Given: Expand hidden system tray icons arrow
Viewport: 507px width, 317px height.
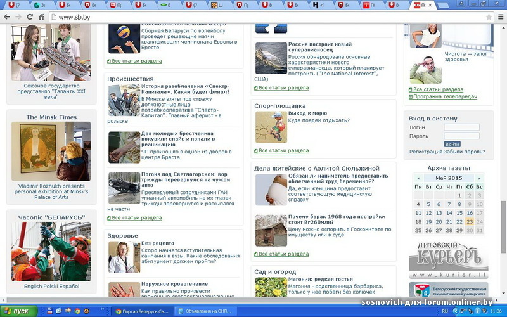Looking at the screenshot, I should (x=455, y=311).
